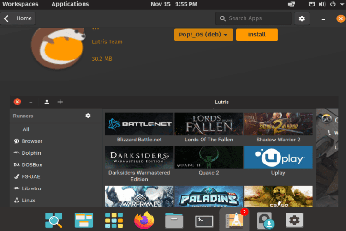Click the volume speaker tray icon
This screenshot has height=231, width=346.
pyautogui.click(x=322, y=4)
